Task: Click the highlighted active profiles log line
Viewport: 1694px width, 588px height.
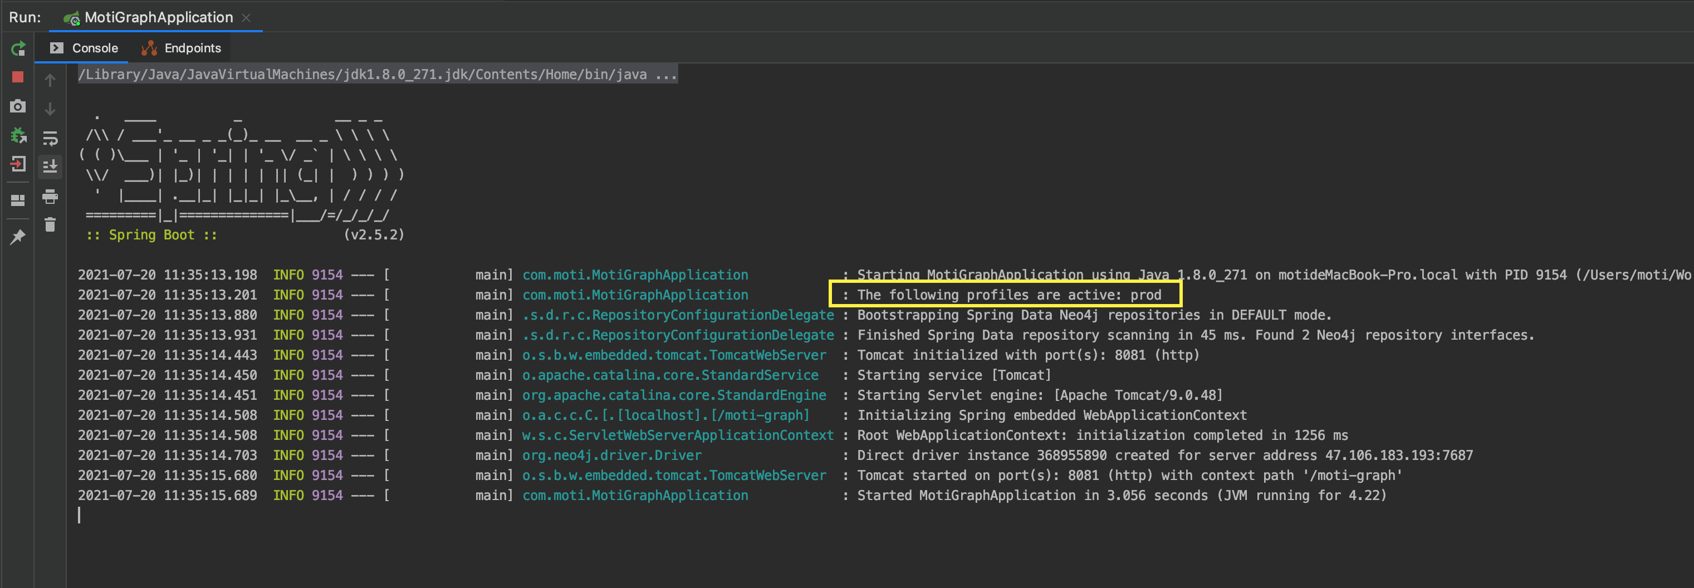Action: click(1007, 295)
